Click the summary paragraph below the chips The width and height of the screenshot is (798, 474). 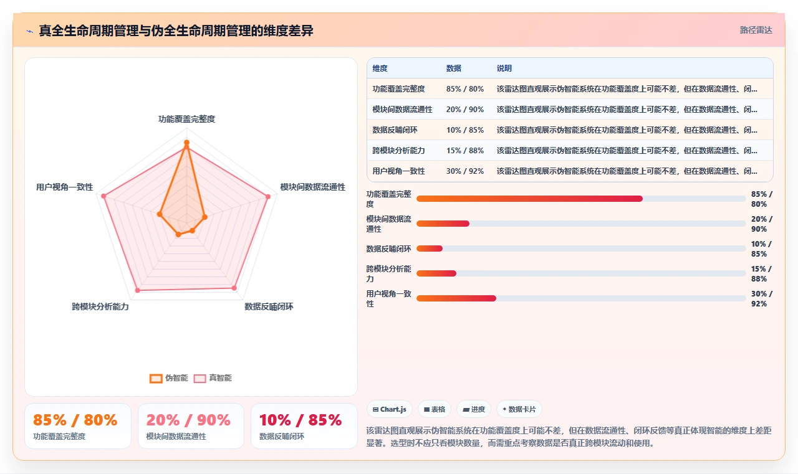click(569, 437)
